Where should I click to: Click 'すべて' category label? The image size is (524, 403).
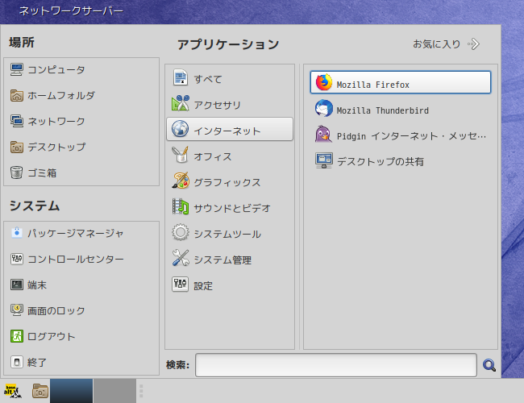click(x=208, y=79)
